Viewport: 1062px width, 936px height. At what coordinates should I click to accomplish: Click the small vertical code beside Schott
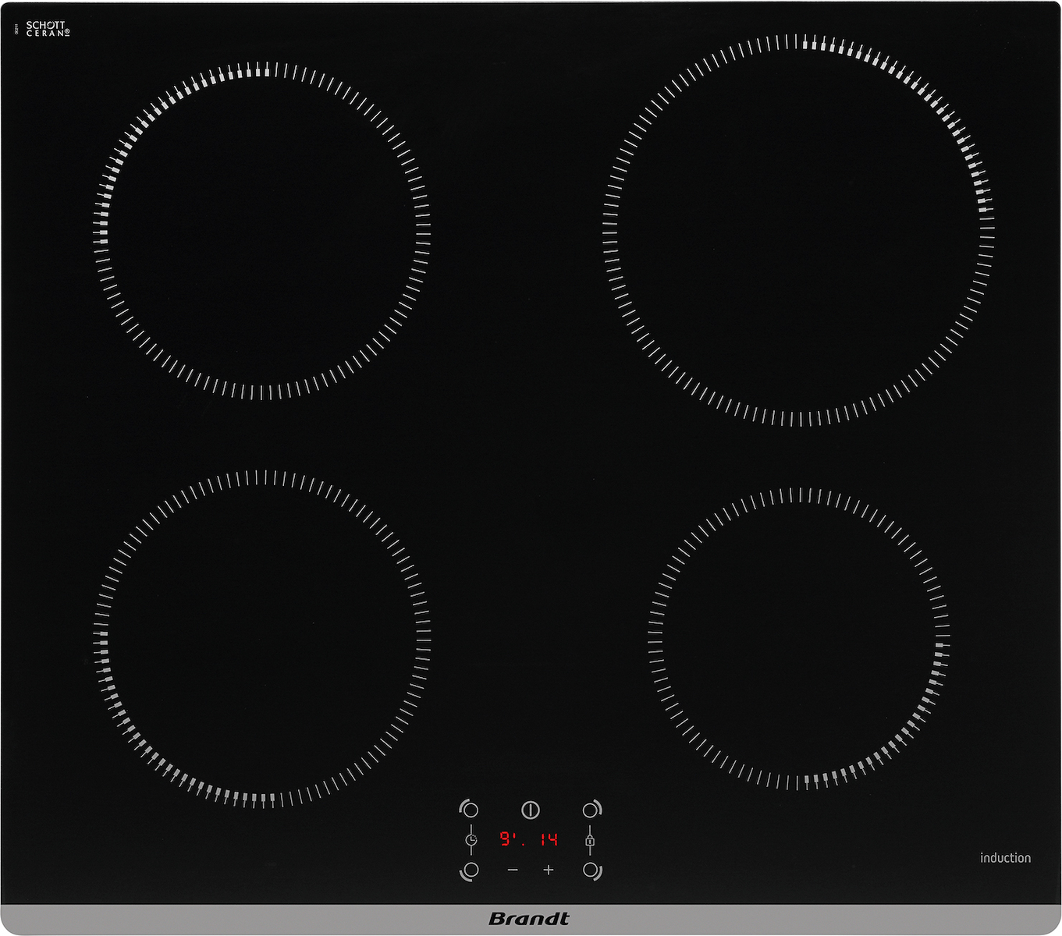click(16, 29)
